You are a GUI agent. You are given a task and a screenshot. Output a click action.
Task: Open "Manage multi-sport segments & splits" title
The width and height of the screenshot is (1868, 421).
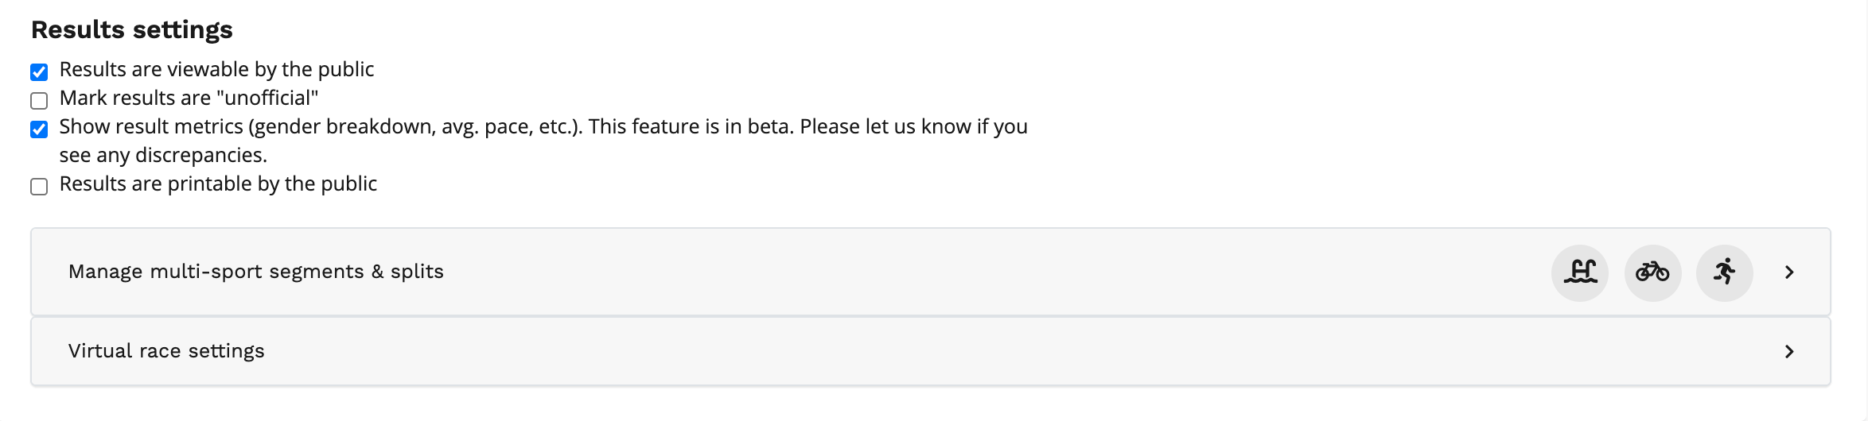[x=255, y=272]
